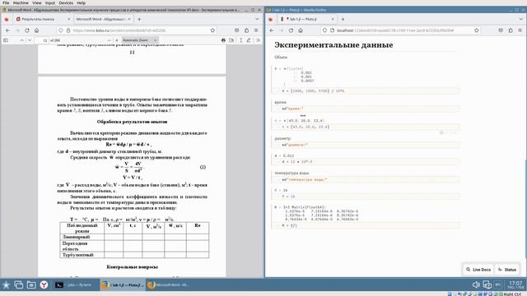Viewport: 527px width, 296px height.
Task: Go to home page in left Firefox window
Action: [36, 30]
